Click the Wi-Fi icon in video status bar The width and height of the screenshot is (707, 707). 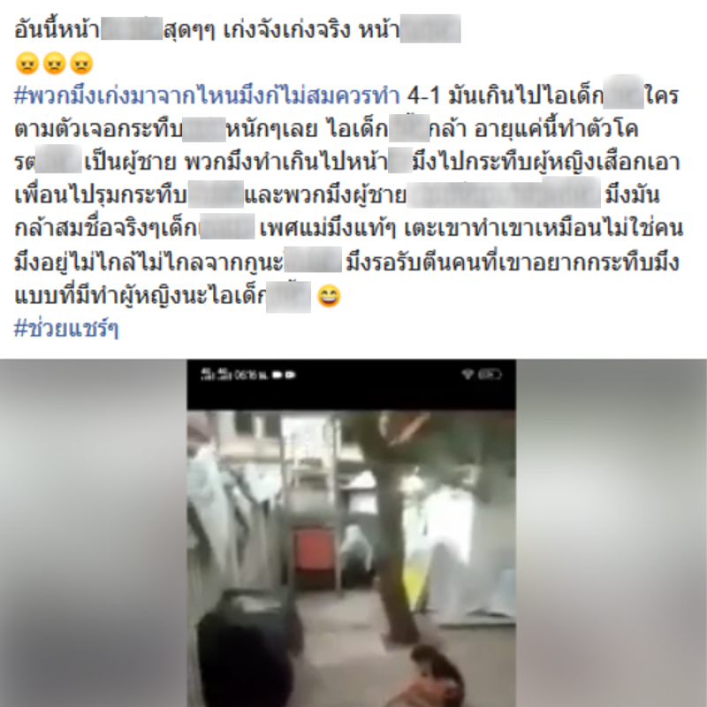pos(468,373)
